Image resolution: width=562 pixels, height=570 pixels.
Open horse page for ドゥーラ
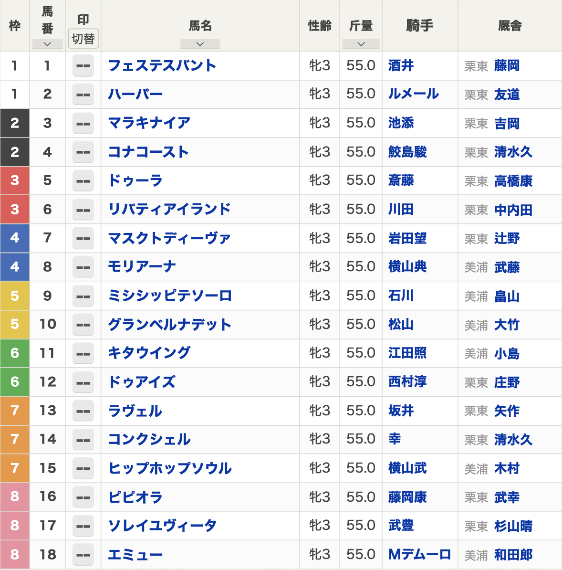coord(135,180)
